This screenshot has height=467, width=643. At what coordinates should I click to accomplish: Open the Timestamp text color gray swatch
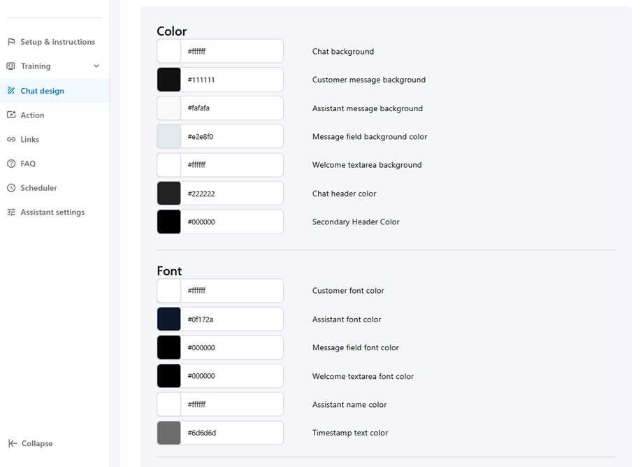click(168, 432)
